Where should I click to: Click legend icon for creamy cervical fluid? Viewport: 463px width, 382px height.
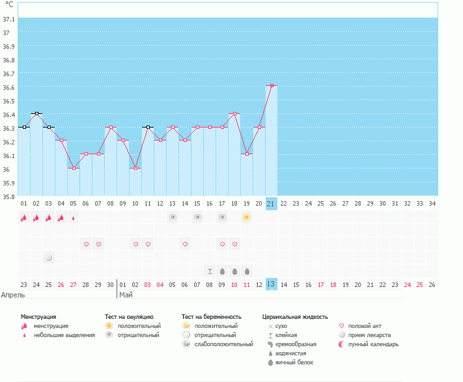click(x=270, y=344)
